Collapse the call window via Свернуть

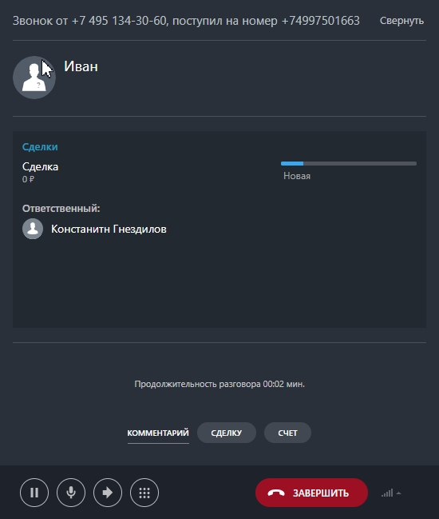[401, 21]
